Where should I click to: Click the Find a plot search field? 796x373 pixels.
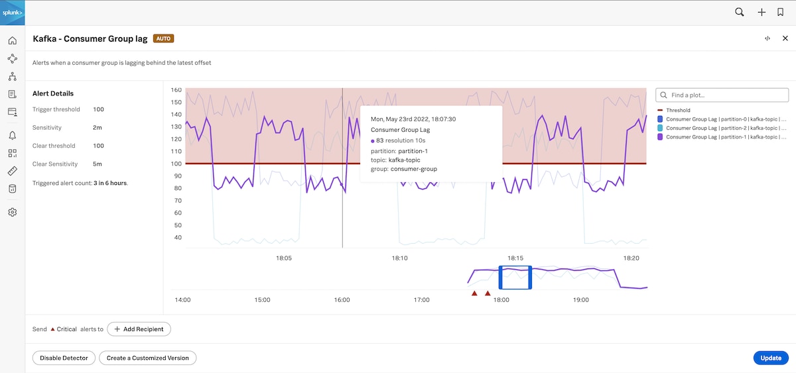pyautogui.click(x=722, y=95)
